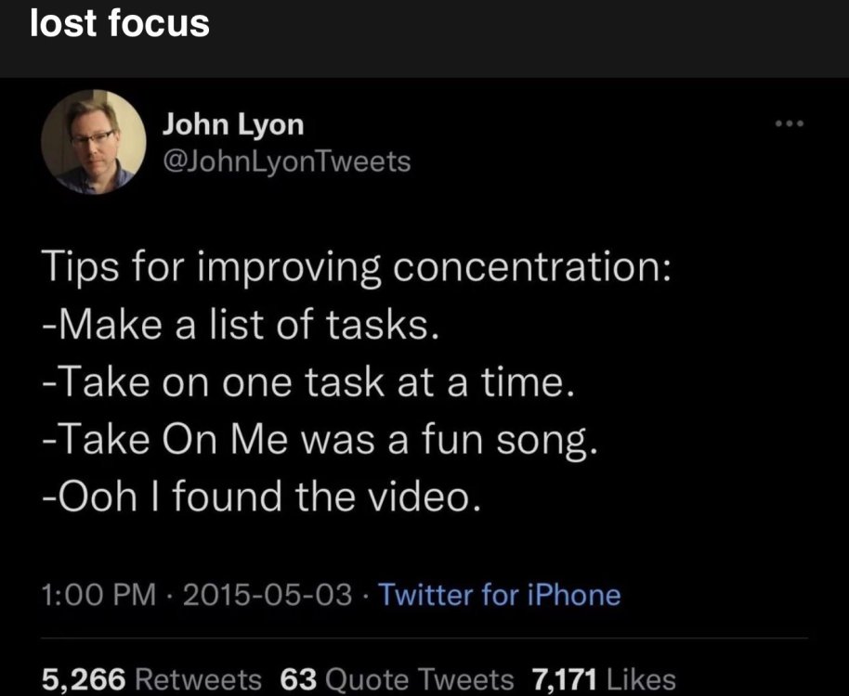Screen dimensions: 849x696
Task: Click the word 'Ooh' in the last line
Action: (x=98, y=496)
